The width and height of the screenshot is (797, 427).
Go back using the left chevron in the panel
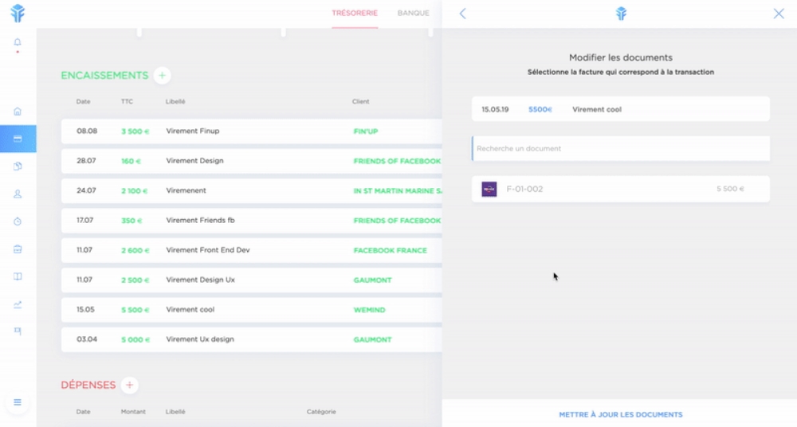click(462, 14)
